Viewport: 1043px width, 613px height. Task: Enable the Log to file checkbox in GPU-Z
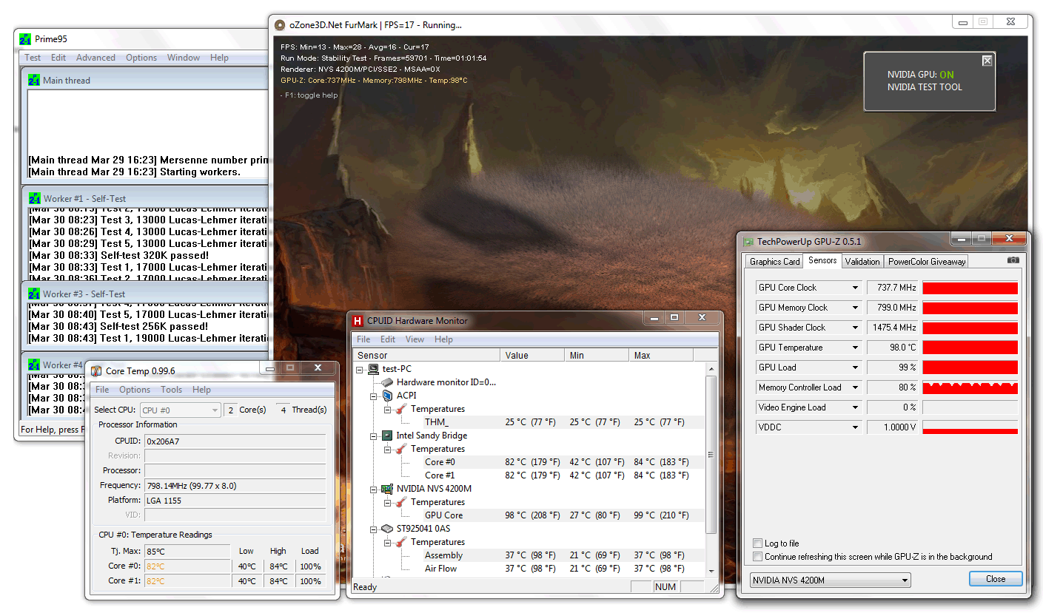coord(757,543)
